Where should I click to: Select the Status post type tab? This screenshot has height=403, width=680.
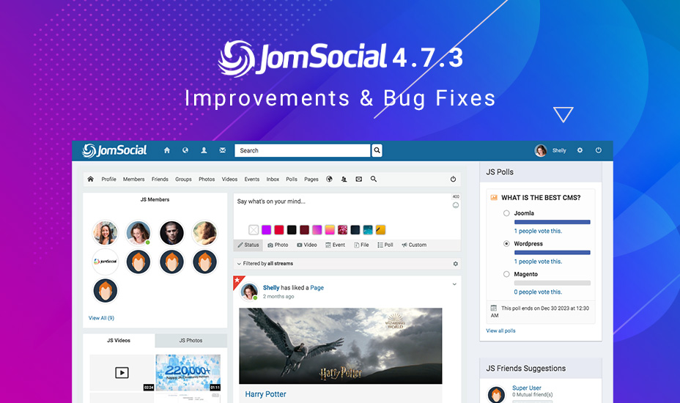coord(248,245)
